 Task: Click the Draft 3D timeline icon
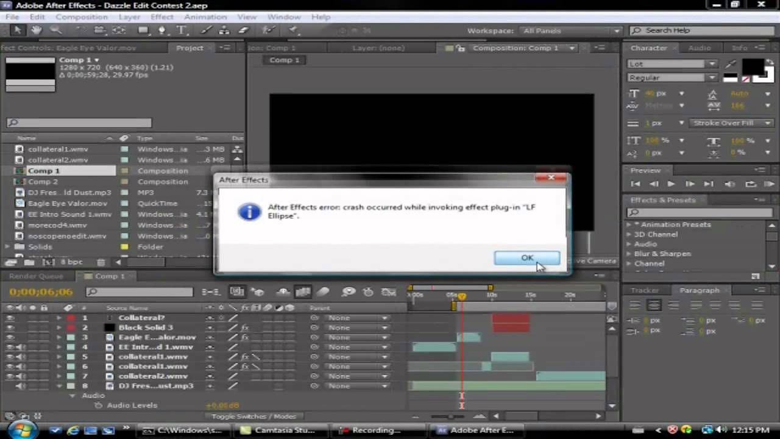click(258, 292)
